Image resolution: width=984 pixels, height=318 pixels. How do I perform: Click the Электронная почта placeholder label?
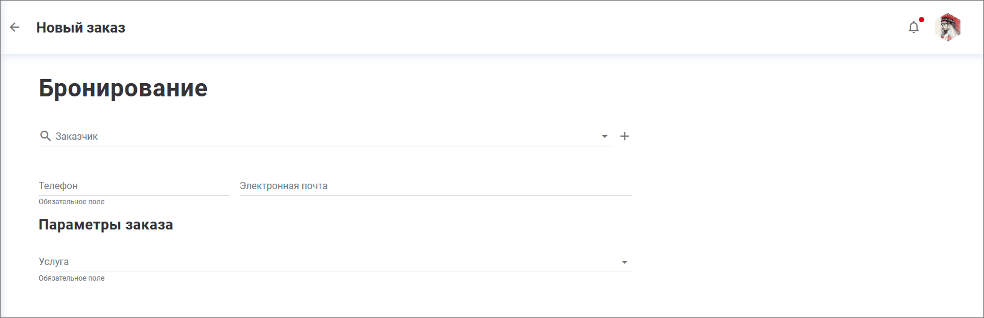pyautogui.click(x=284, y=186)
